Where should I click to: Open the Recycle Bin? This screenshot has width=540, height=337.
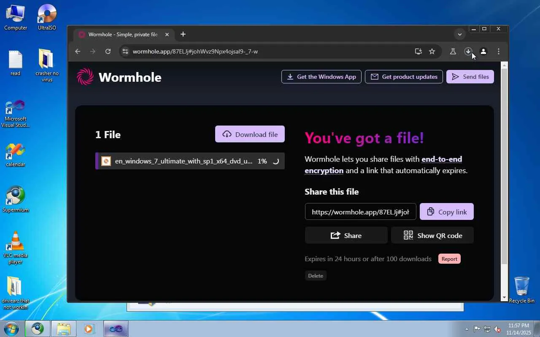click(522, 290)
